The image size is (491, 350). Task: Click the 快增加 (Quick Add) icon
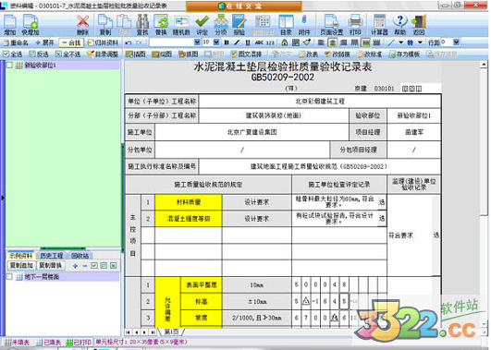click(x=31, y=25)
